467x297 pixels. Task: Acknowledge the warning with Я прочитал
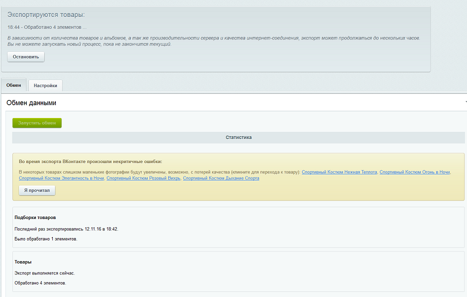click(37, 190)
